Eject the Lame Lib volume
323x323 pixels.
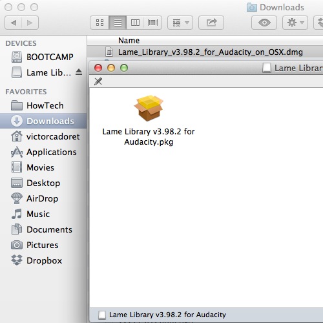point(79,72)
